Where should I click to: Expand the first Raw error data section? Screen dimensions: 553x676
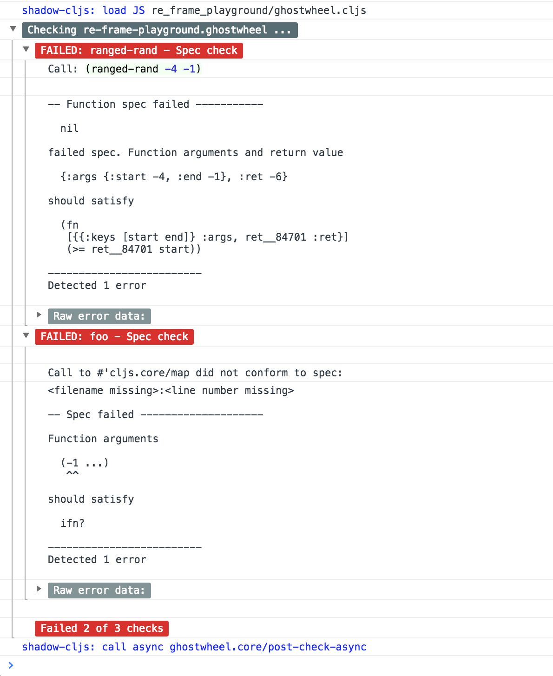tap(39, 315)
